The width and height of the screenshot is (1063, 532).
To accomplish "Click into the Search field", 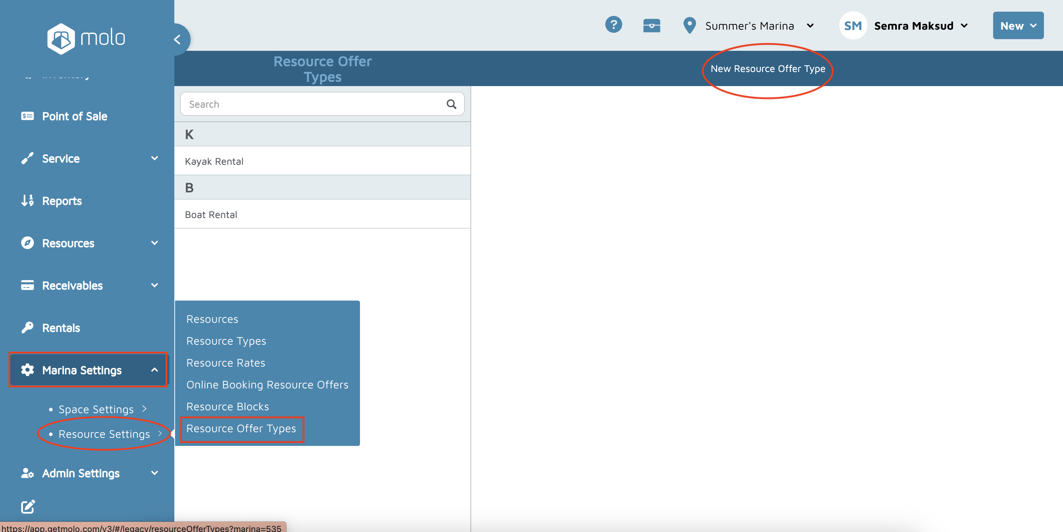I will (x=314, y=104).
